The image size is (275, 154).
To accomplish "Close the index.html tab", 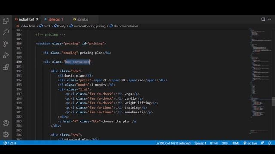I will click(x=37, y=19).
